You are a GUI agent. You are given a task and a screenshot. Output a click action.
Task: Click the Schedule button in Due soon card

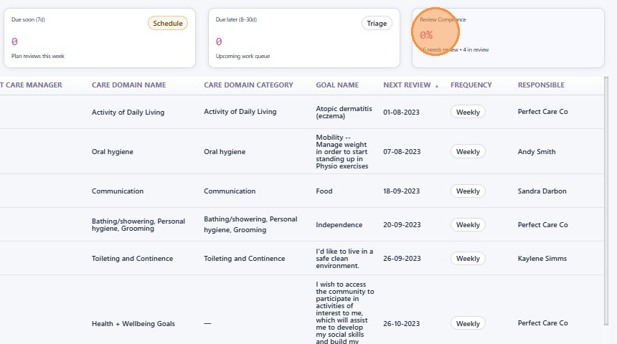click(x=168, y=23)
